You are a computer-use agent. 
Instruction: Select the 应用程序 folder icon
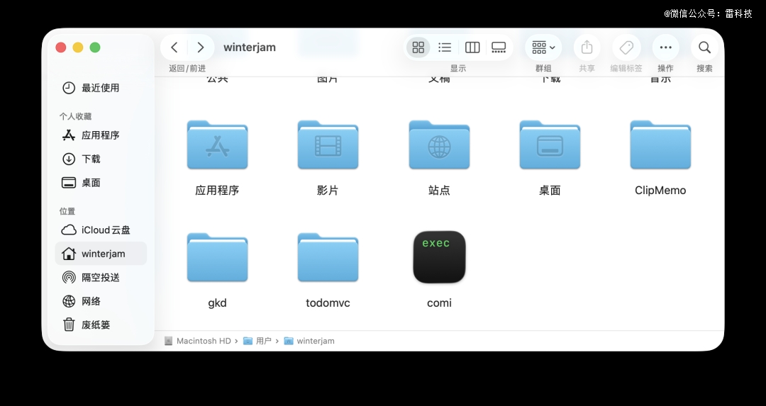pyautogui.click(x=218, y=145)
